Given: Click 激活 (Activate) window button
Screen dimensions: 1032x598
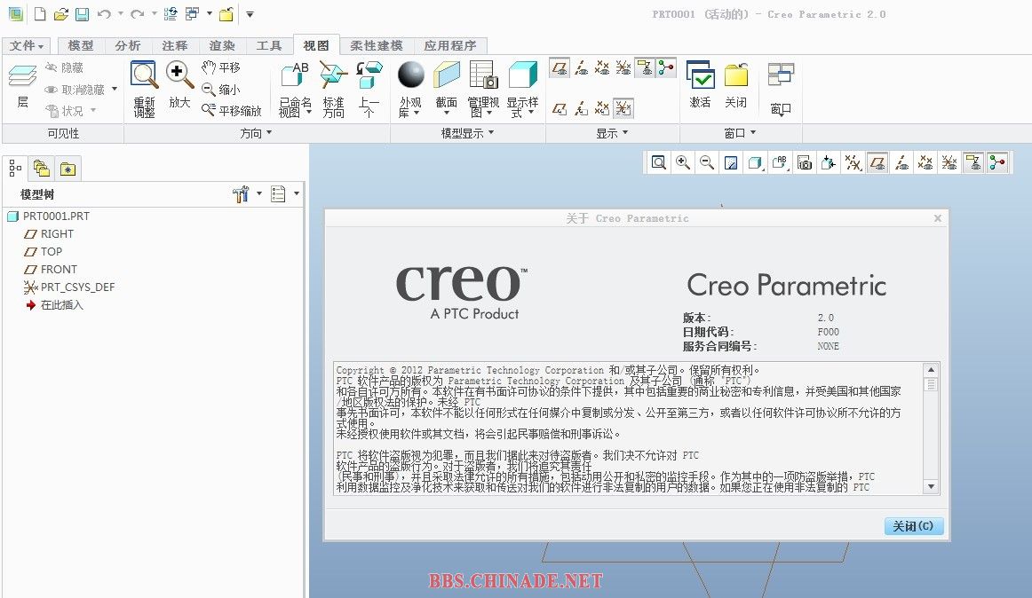Looking at the screenshot, I should pos(700,84).
